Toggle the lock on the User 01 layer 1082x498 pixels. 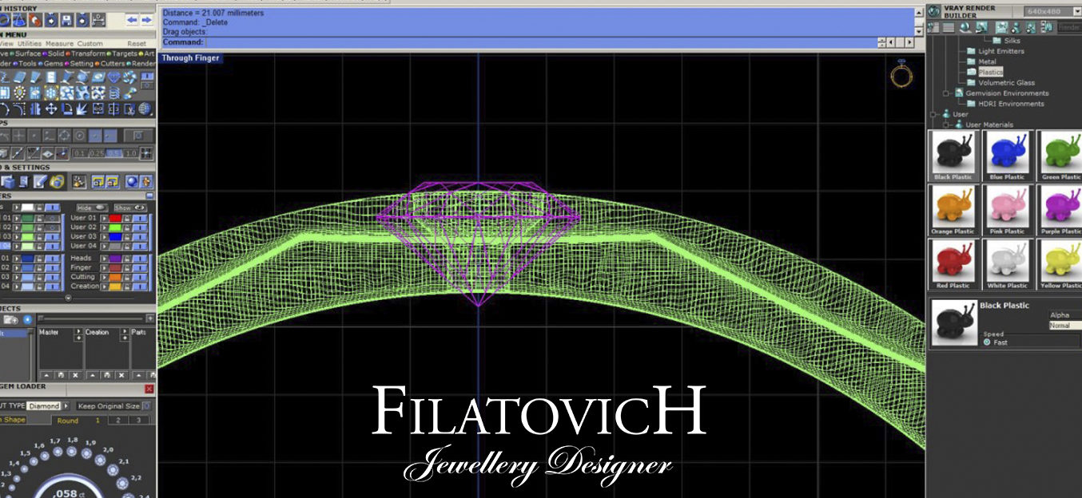(x=126, y=217)
